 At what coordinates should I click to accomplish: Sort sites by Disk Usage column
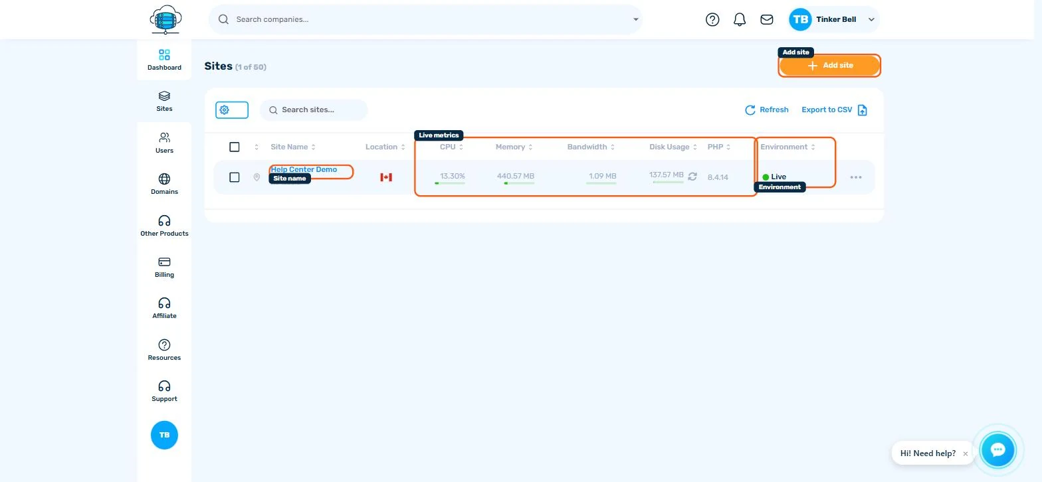click(673, 147)
